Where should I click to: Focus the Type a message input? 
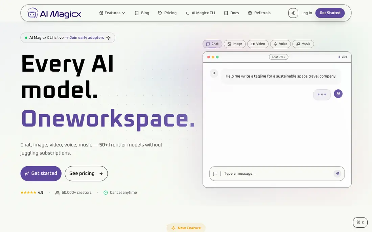click(x=277, y=174)
